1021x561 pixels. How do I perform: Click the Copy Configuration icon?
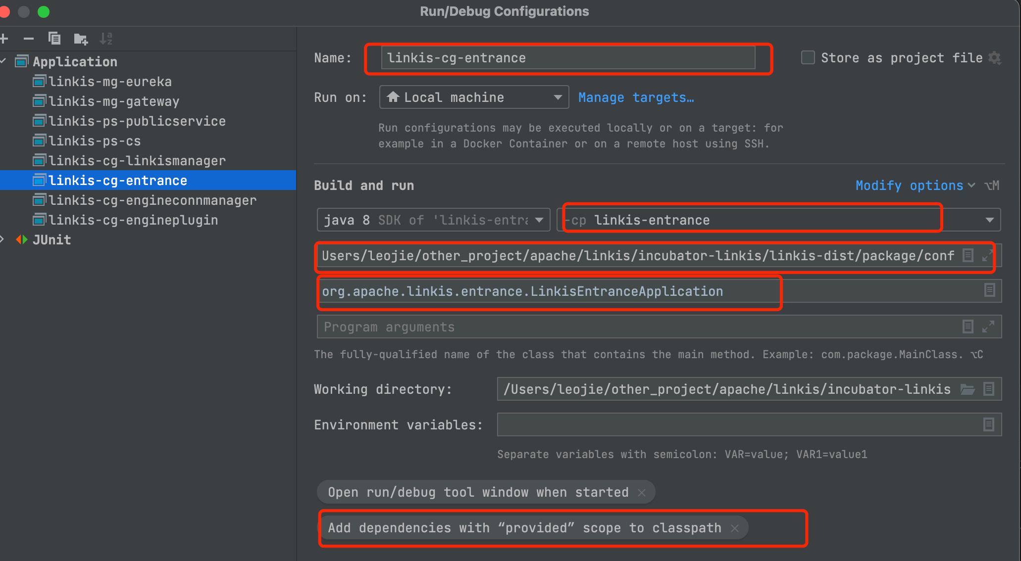pyautogui.click(x=54, y=39)
